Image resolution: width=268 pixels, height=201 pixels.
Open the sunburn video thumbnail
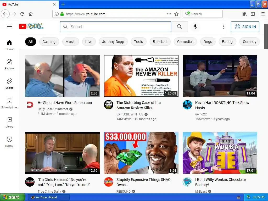point(62,76)
